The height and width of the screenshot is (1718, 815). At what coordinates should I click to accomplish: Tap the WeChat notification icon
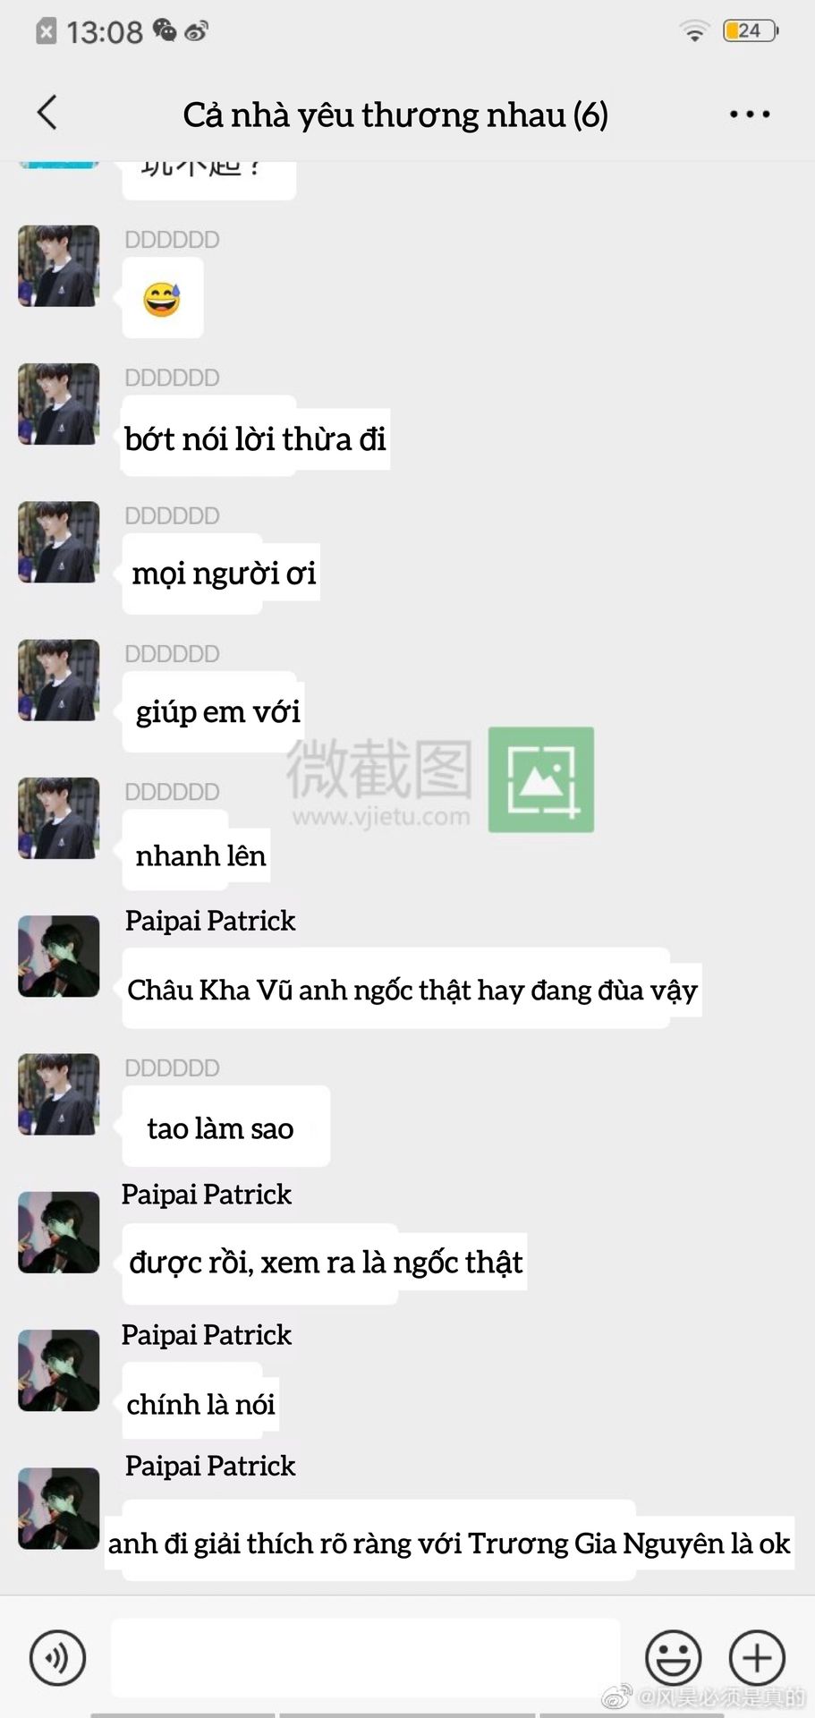click(x=165, y=30)
